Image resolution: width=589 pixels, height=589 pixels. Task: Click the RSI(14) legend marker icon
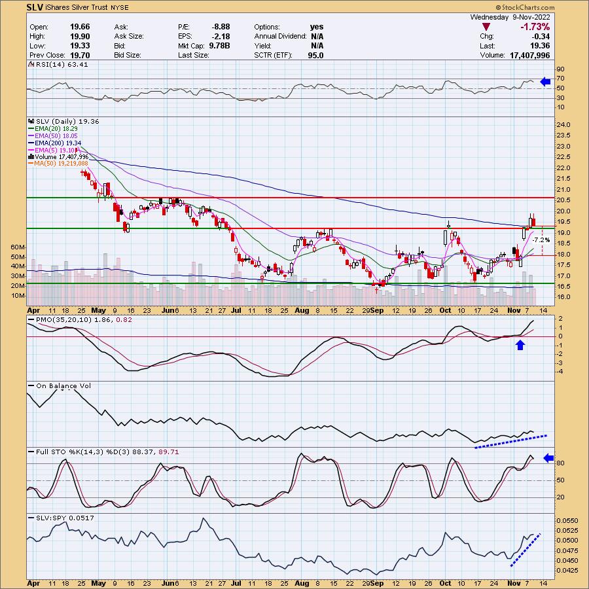[x=31, y=65]
